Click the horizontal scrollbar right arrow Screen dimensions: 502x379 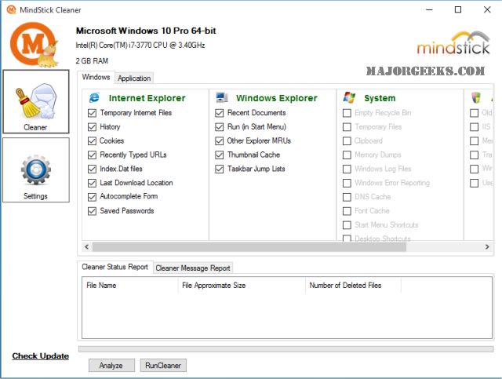tap(487, 246)
